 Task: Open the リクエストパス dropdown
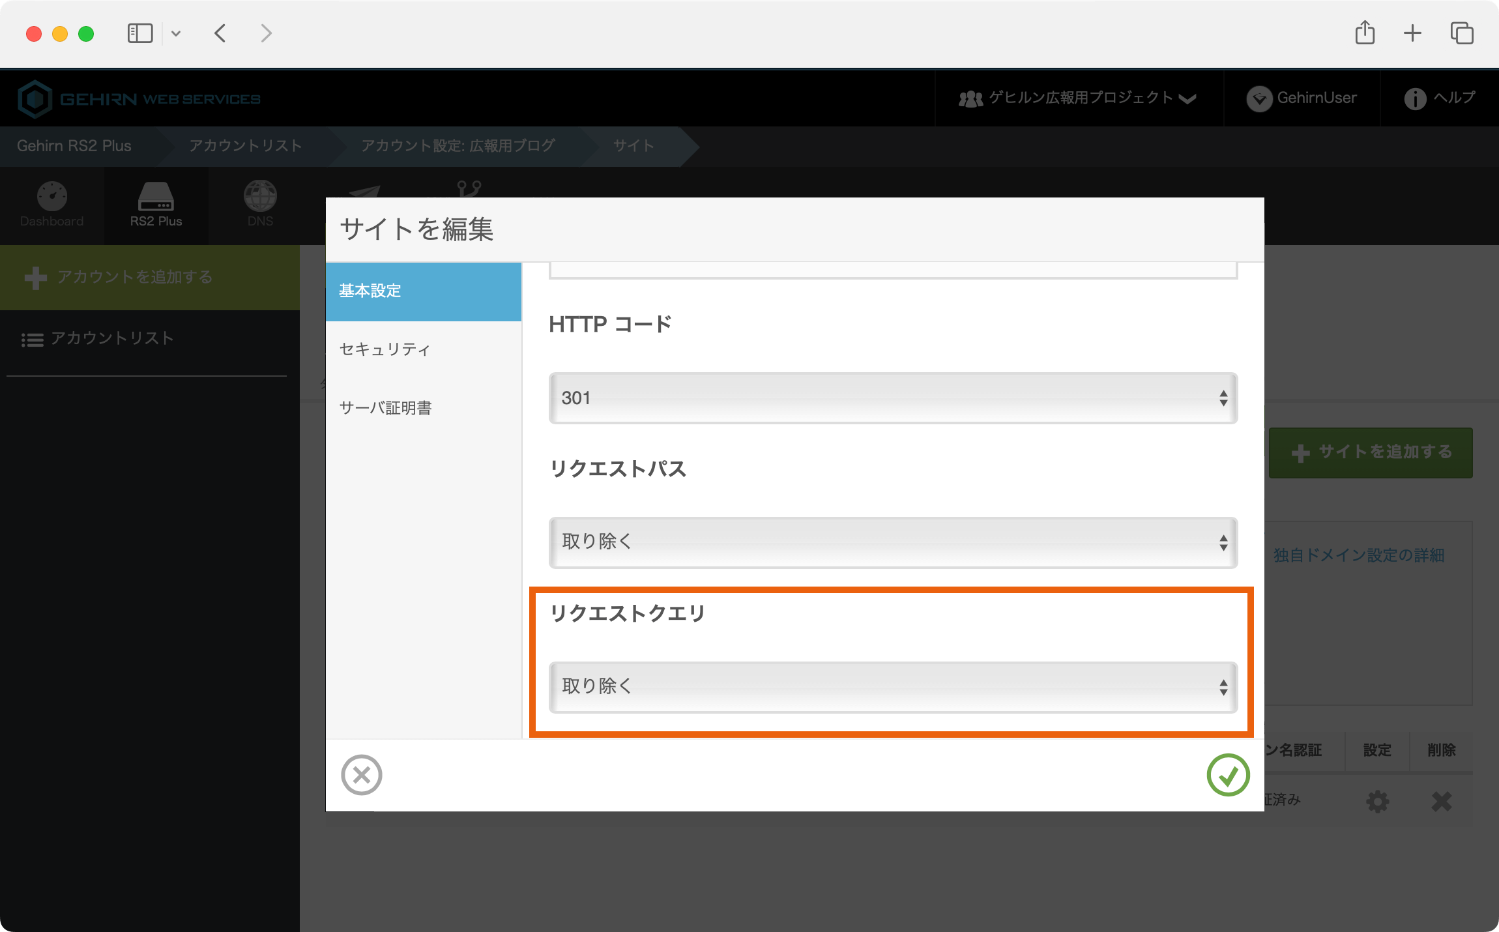(892, 542)
